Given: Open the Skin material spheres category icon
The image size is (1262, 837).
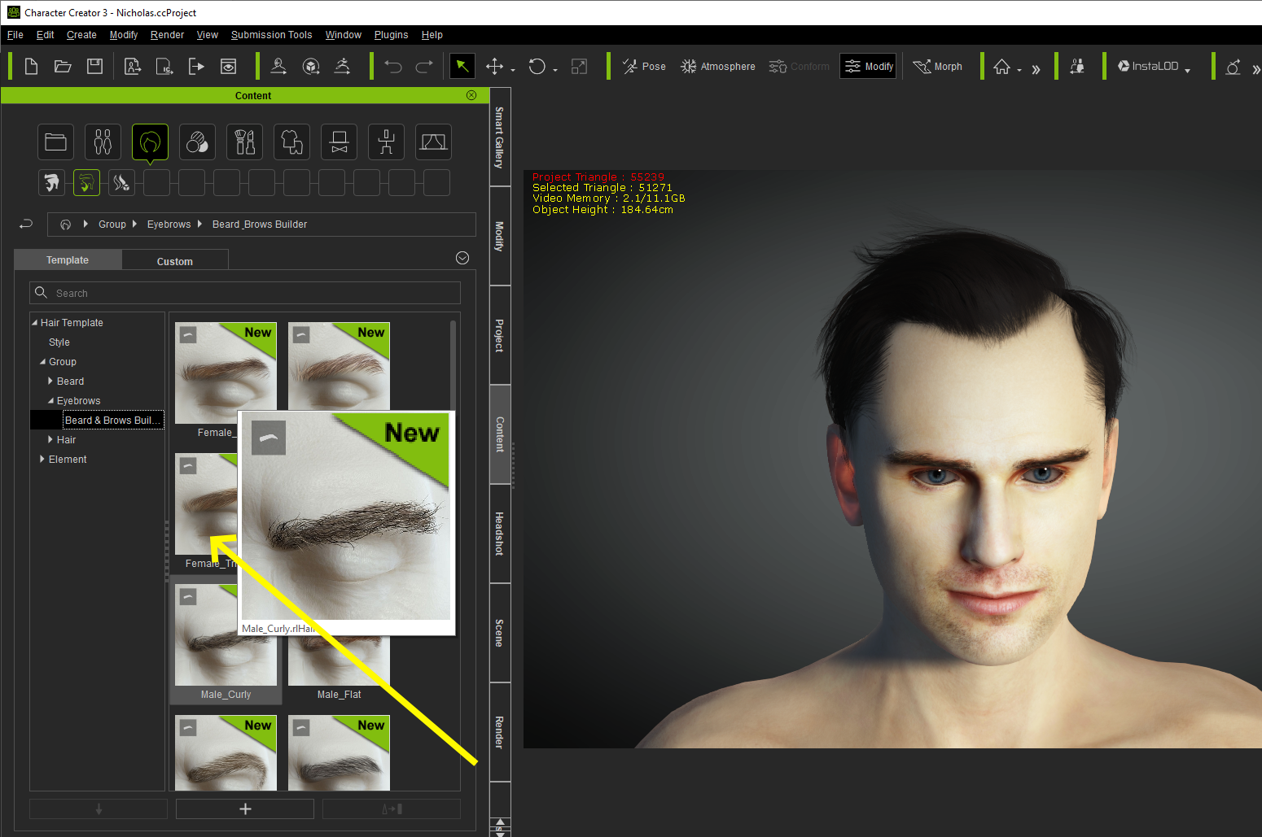Looking at the screenshot, I should coord(198,142).
